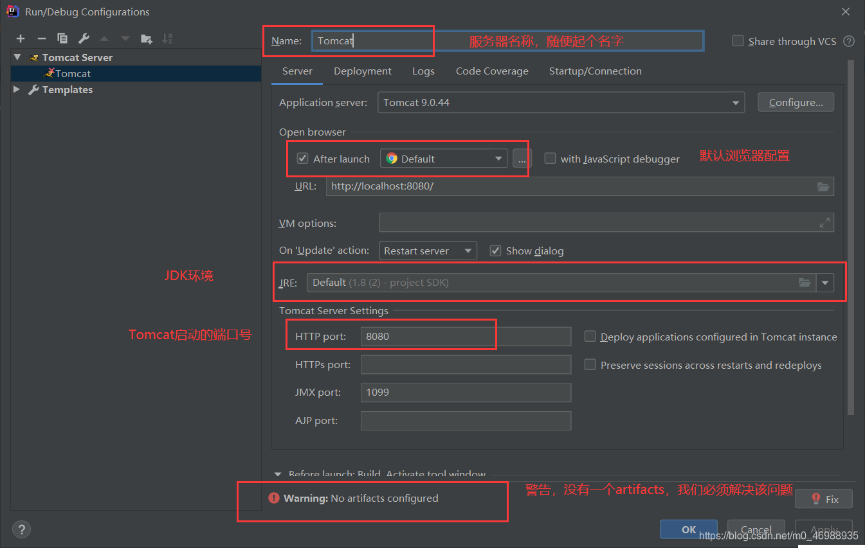
Task: Switch to the Code Coverage tab
Action: coord(492,71)
